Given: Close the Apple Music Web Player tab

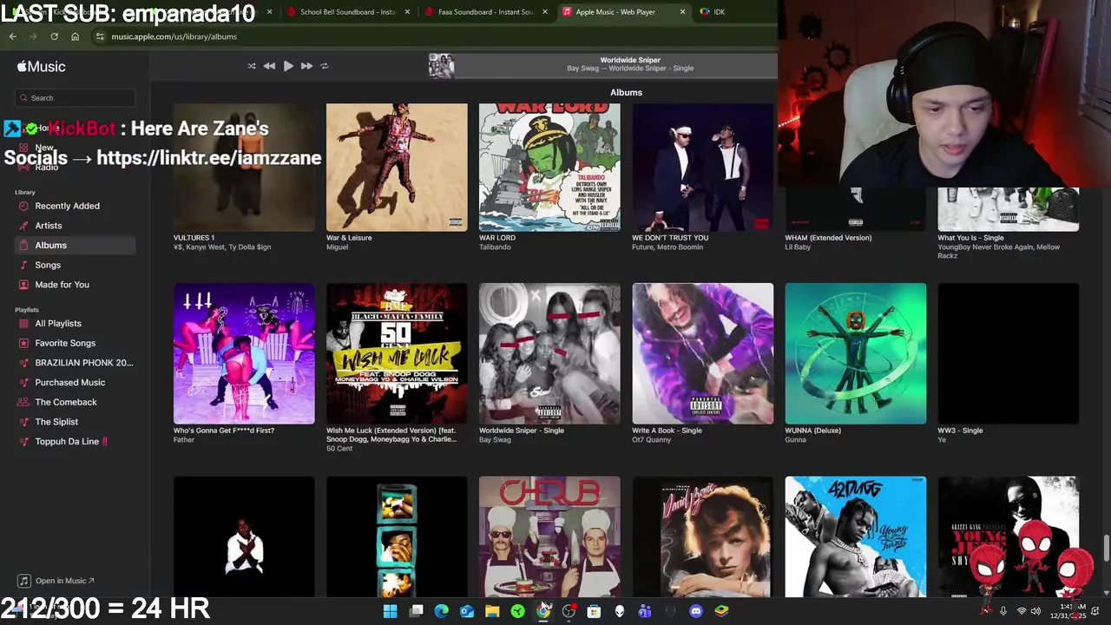Looking at the screenshot, I should pos(682,12).
